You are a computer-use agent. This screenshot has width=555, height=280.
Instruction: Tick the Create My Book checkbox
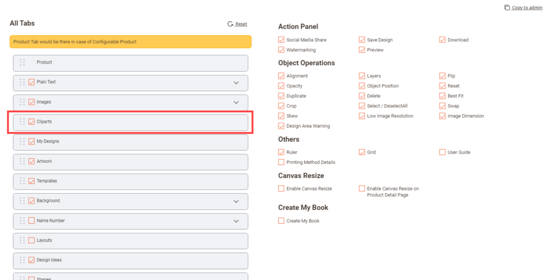281,221
